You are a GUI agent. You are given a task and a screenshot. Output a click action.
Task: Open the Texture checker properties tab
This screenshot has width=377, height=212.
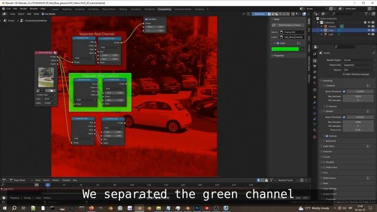point(315,137)
